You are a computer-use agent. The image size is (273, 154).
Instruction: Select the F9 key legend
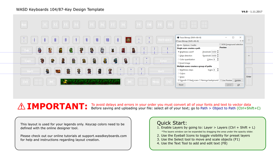click(139, 25)
